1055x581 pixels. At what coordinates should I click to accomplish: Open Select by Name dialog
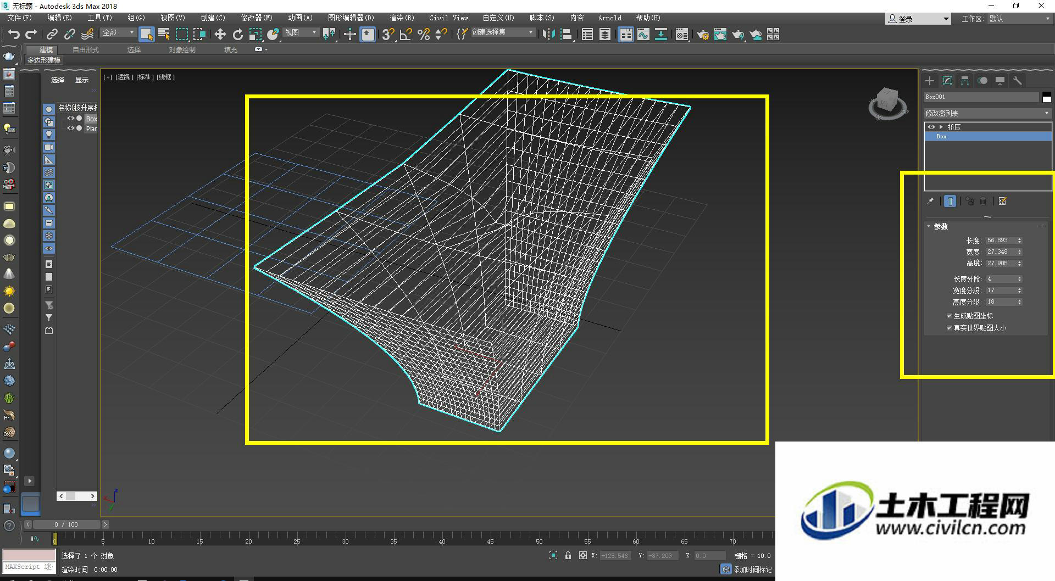[x=164, y=35]
